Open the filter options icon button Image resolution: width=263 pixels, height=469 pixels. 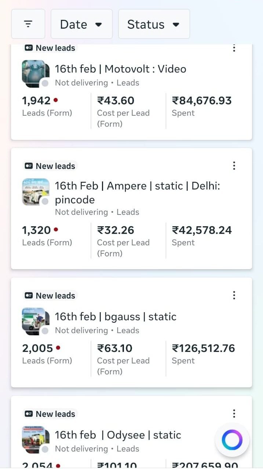pyautogui.click(x=28, y=24)
